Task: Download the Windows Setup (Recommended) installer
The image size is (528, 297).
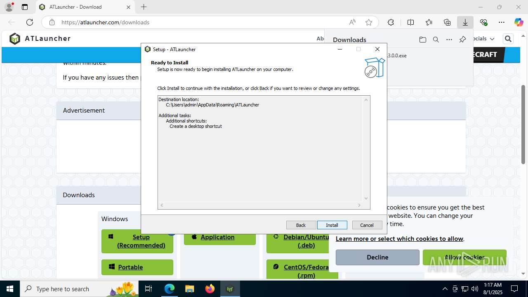Action: point(137,241)
